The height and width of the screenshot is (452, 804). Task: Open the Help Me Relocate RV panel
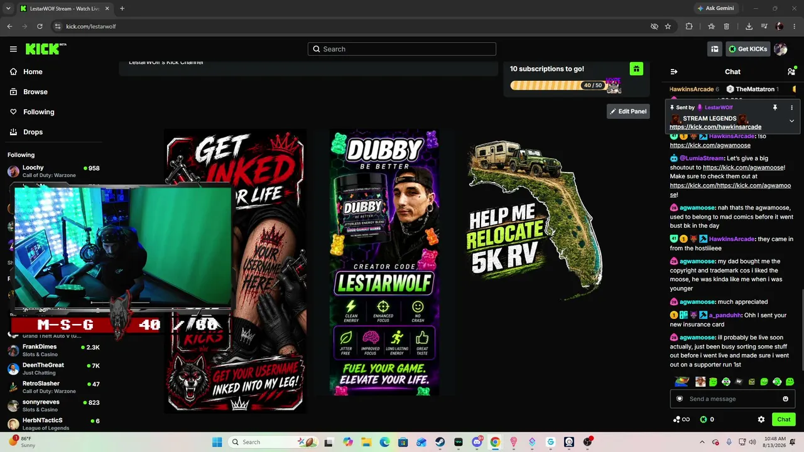pyautogui.click(x=534, y=220)
